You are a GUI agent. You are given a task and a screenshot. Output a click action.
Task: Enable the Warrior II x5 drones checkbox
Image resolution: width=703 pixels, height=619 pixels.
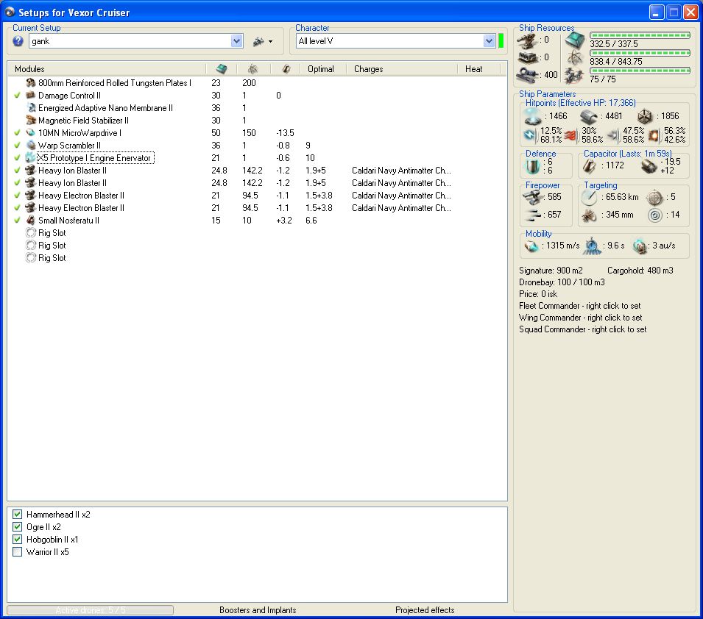pyautogui.click(x=18, y=552)
